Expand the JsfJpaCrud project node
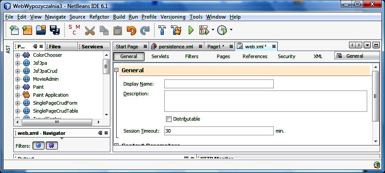 [17, 71]
